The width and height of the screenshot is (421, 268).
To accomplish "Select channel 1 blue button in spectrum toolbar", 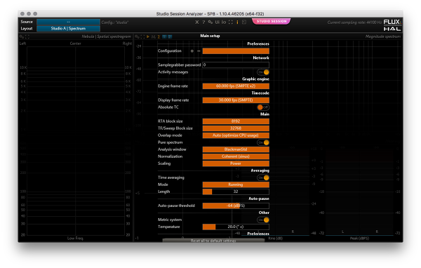I will pos(164,36).
